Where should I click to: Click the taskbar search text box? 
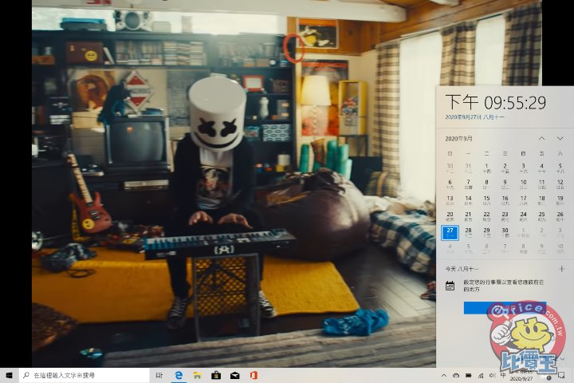(85, 375)
